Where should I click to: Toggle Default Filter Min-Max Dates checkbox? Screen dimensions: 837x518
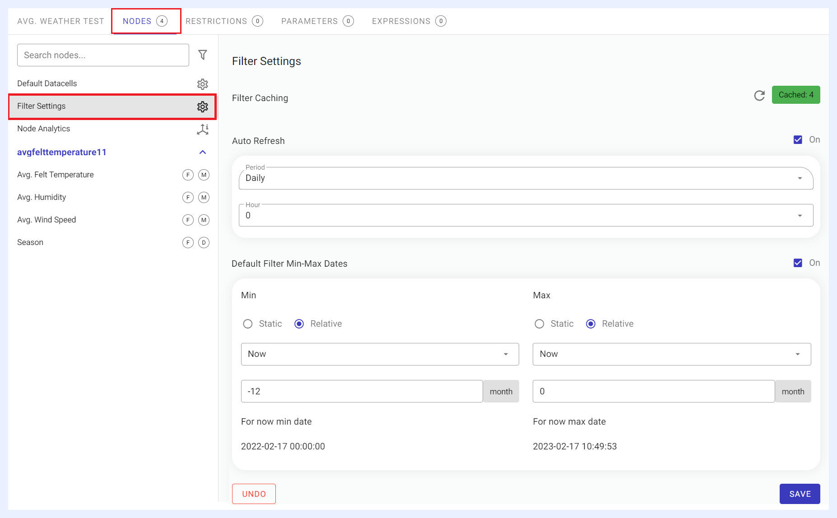(x=798, y=263)
